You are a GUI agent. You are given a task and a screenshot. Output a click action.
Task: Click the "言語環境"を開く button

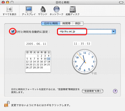[x=92, y=91]
